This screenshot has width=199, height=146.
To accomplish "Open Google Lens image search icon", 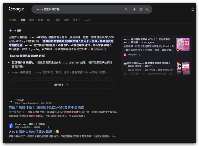I will coord(141,9).
